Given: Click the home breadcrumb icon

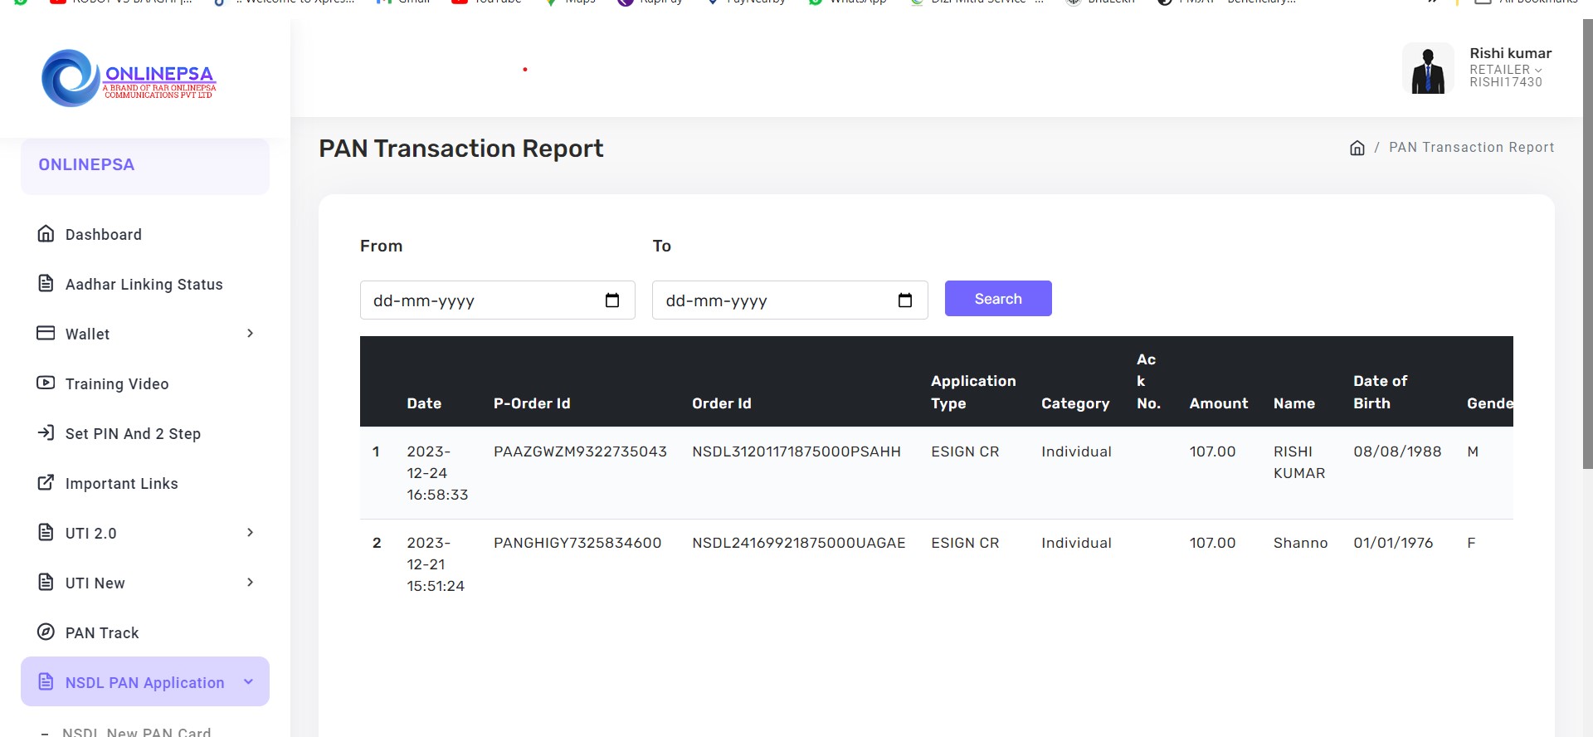Looking at the screenshot, I should click(1357, 148).
